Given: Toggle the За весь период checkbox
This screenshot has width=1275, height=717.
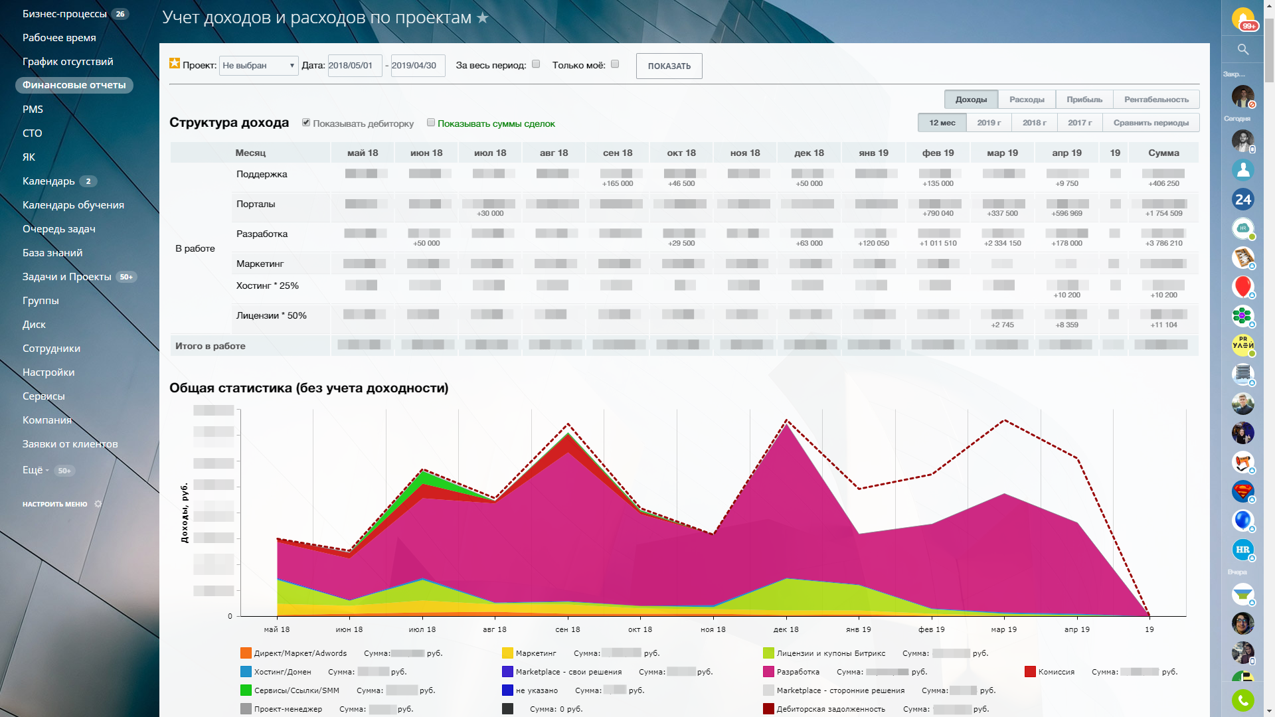Looking at the screenshot, I should pos(536,64).
